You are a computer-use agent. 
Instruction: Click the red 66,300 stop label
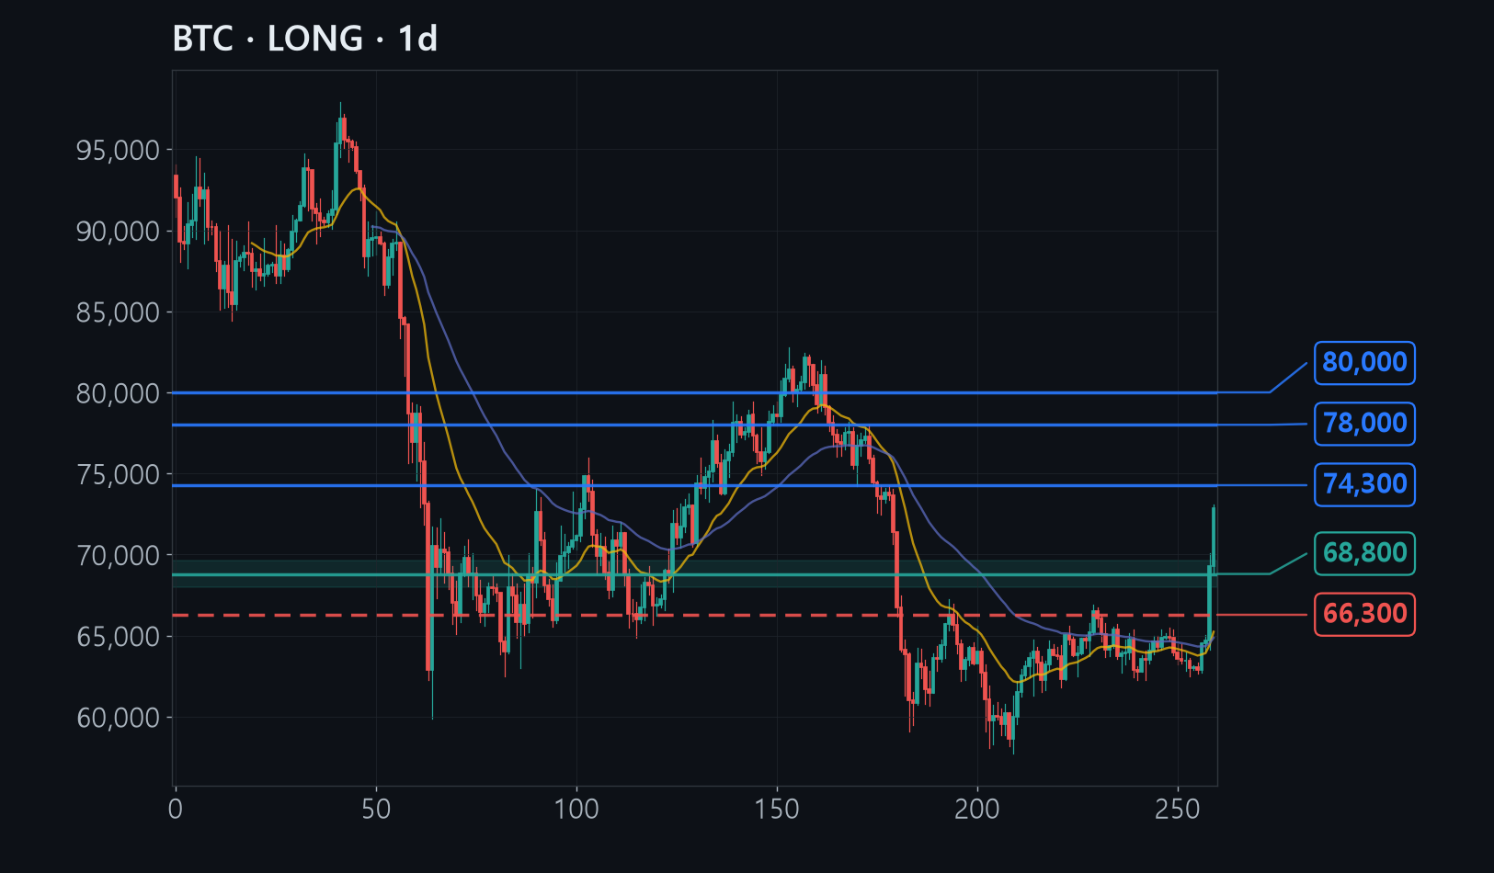pyautogui.click(x=1364, y=614)
